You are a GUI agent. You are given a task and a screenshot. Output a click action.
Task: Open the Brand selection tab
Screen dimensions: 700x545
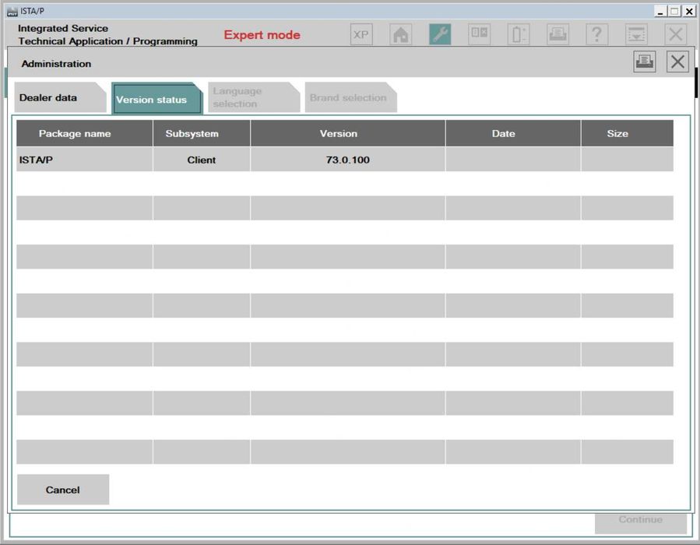pyautogui.click(x=351, y=97)
